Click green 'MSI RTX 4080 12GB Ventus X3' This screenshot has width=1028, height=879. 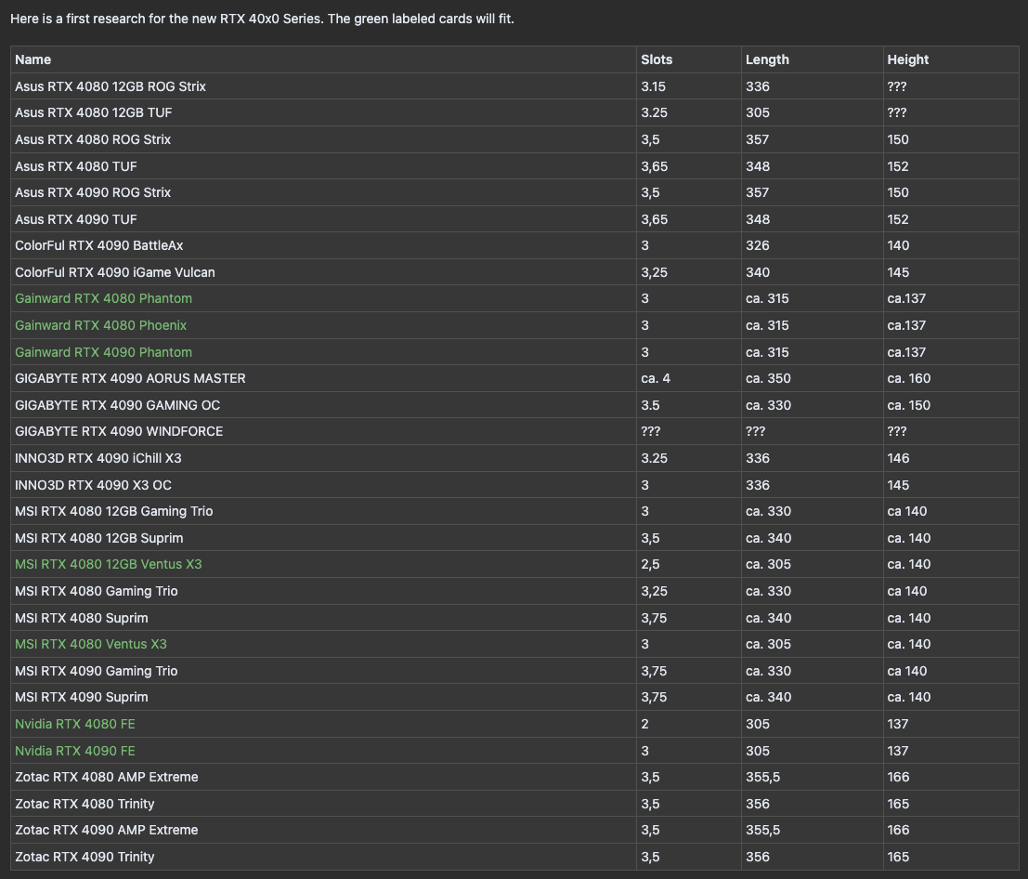click(108, 564)
